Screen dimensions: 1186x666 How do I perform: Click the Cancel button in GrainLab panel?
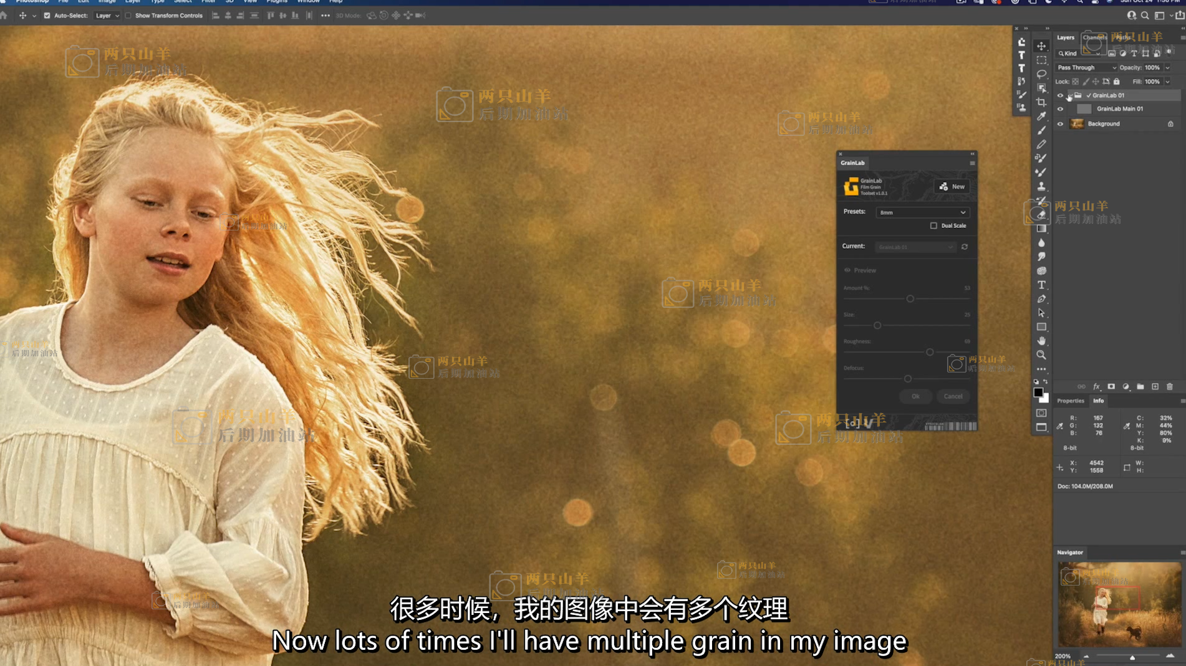[953, 396]
